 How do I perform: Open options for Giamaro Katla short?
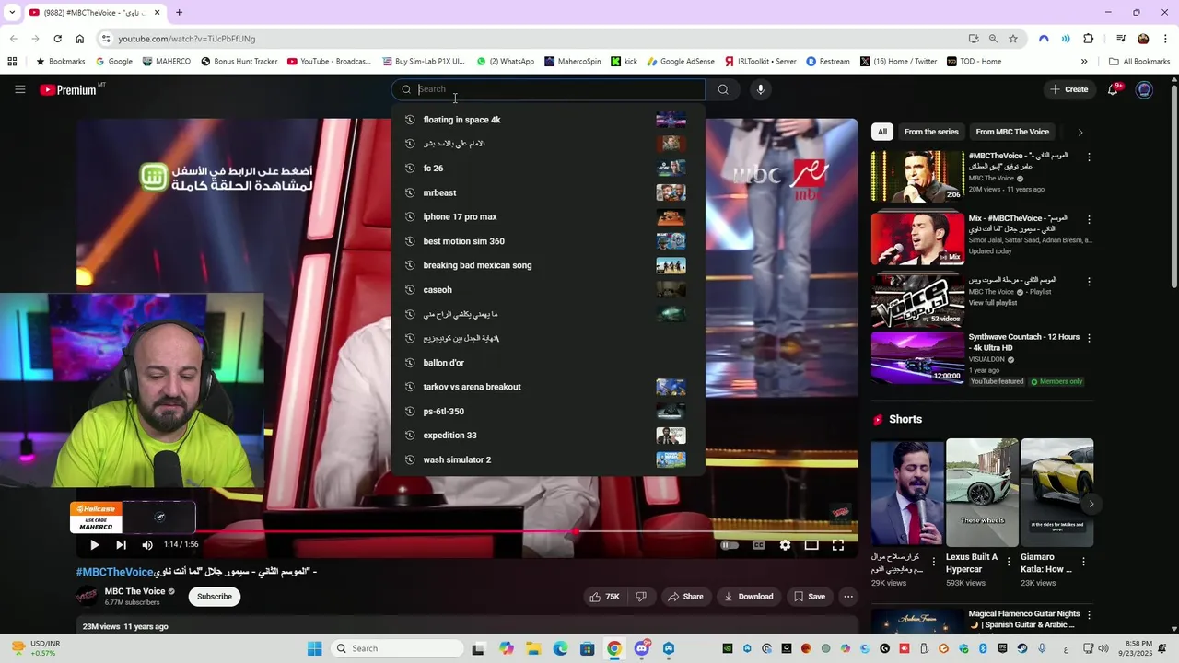coord(1083,562)
